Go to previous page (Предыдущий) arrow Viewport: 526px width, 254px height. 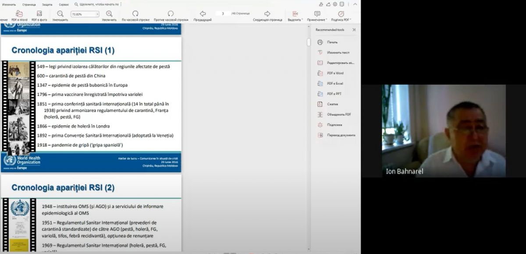tap(203, 14)
